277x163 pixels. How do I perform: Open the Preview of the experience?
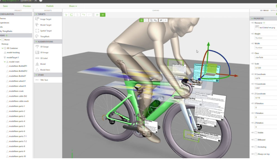click(x=27, y=6)
